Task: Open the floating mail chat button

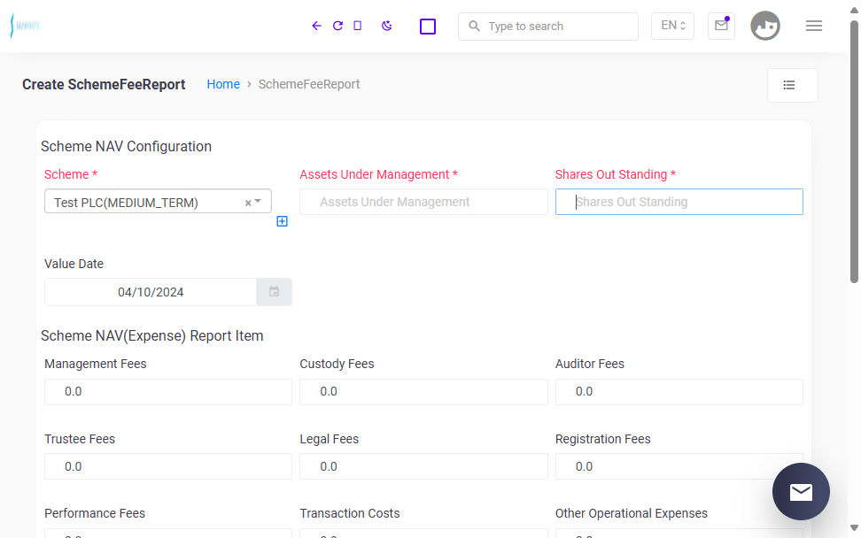Action: pos(801,491)
